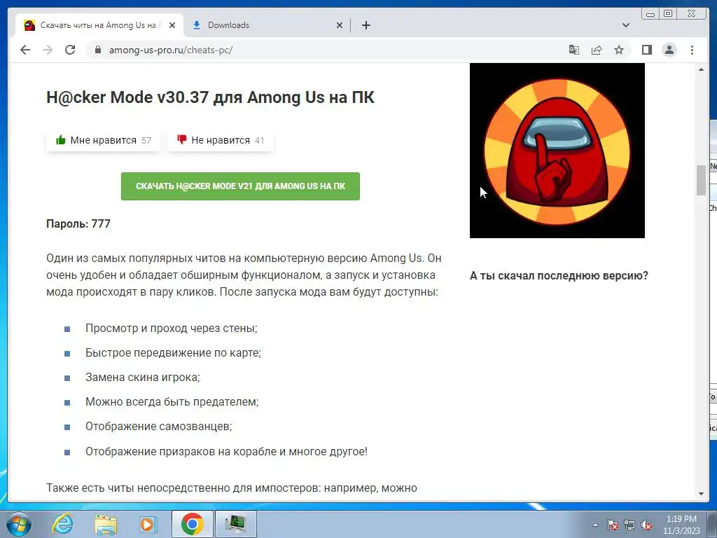Bookmark this page with star

click(x=619, y=50)
